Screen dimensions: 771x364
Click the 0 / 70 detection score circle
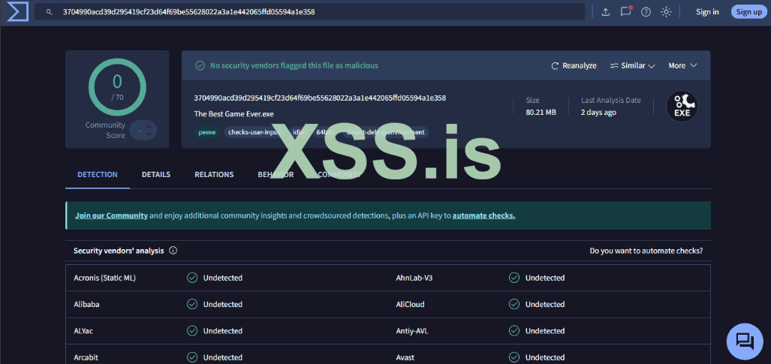click(x=117, y=87)
